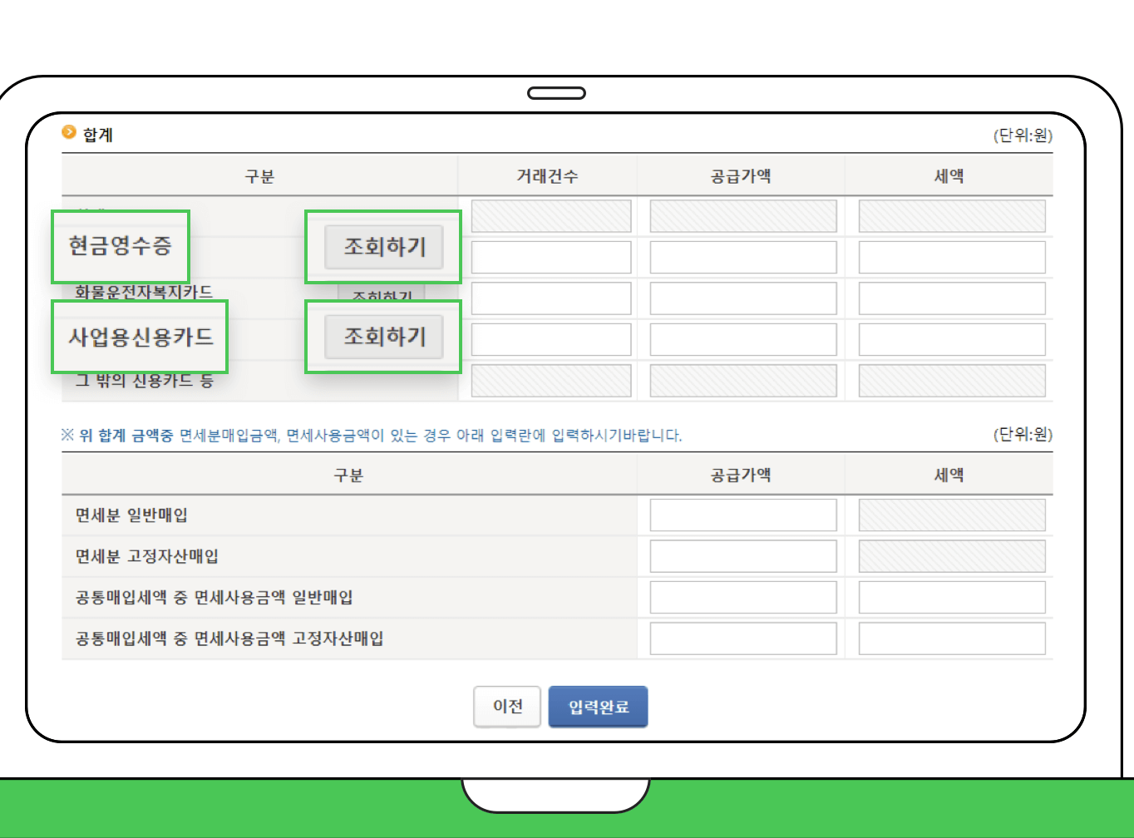Screen dimensions: 1134x838
Task: Click the 면세분 일반매입 공급가액 field
Action: [742, 515]
